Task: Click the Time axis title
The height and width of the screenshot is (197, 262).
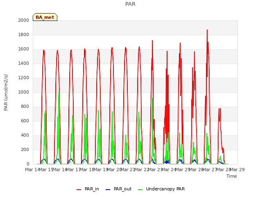Action: click(232, 176)
